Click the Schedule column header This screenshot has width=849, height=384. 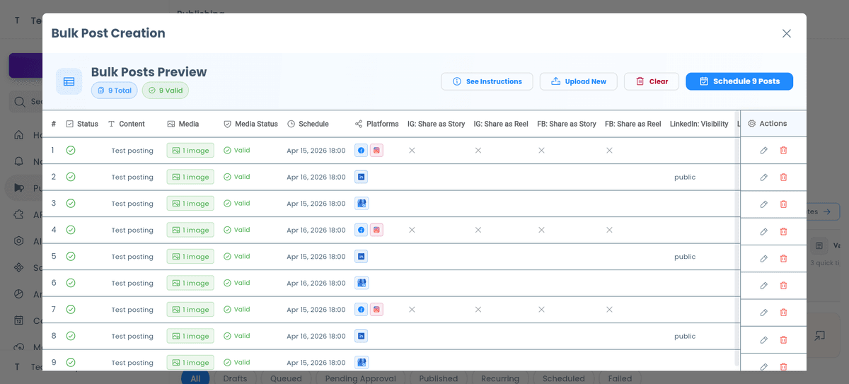(x=308, y=124)
